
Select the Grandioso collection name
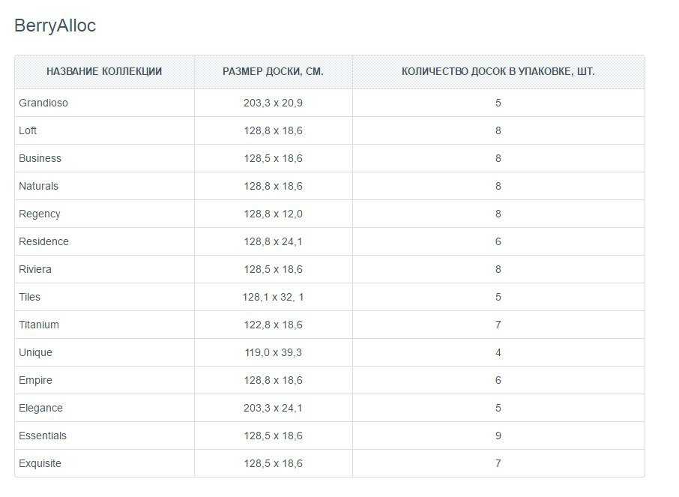[43, 103]
